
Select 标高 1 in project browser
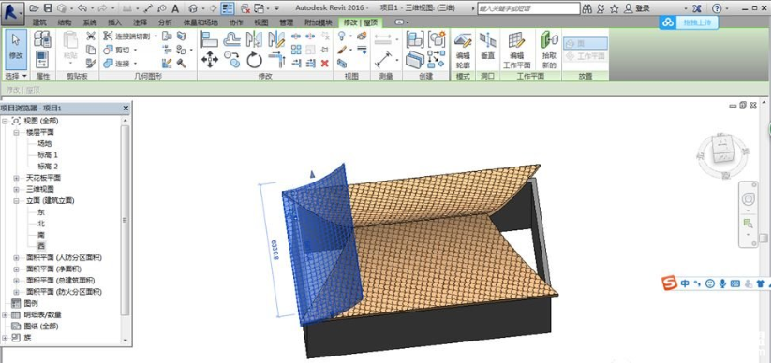48,155
